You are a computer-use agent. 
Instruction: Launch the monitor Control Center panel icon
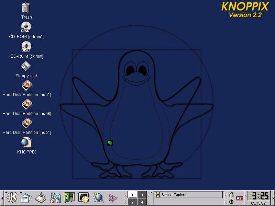(x=69, y=198)
